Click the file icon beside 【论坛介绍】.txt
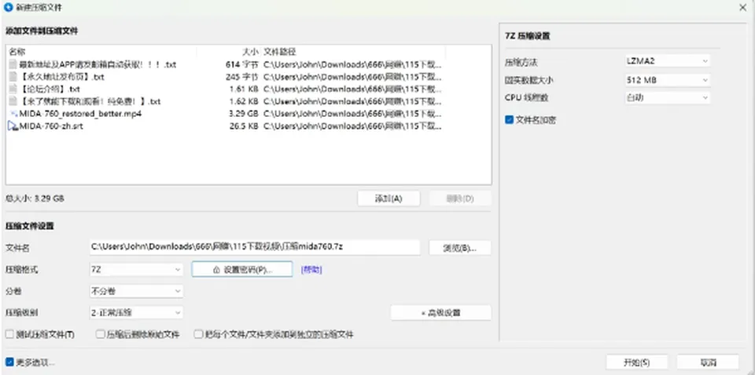 click(x=13, y=89)
